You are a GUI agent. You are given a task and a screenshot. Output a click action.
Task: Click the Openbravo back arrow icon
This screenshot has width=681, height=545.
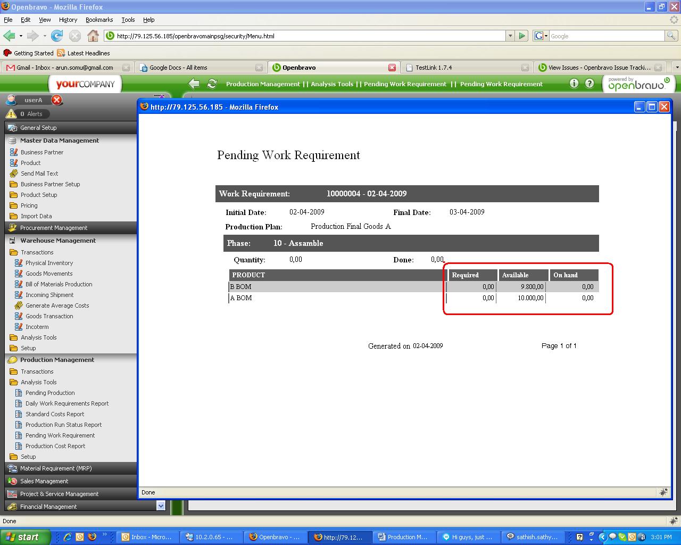[x=194, y=84]
